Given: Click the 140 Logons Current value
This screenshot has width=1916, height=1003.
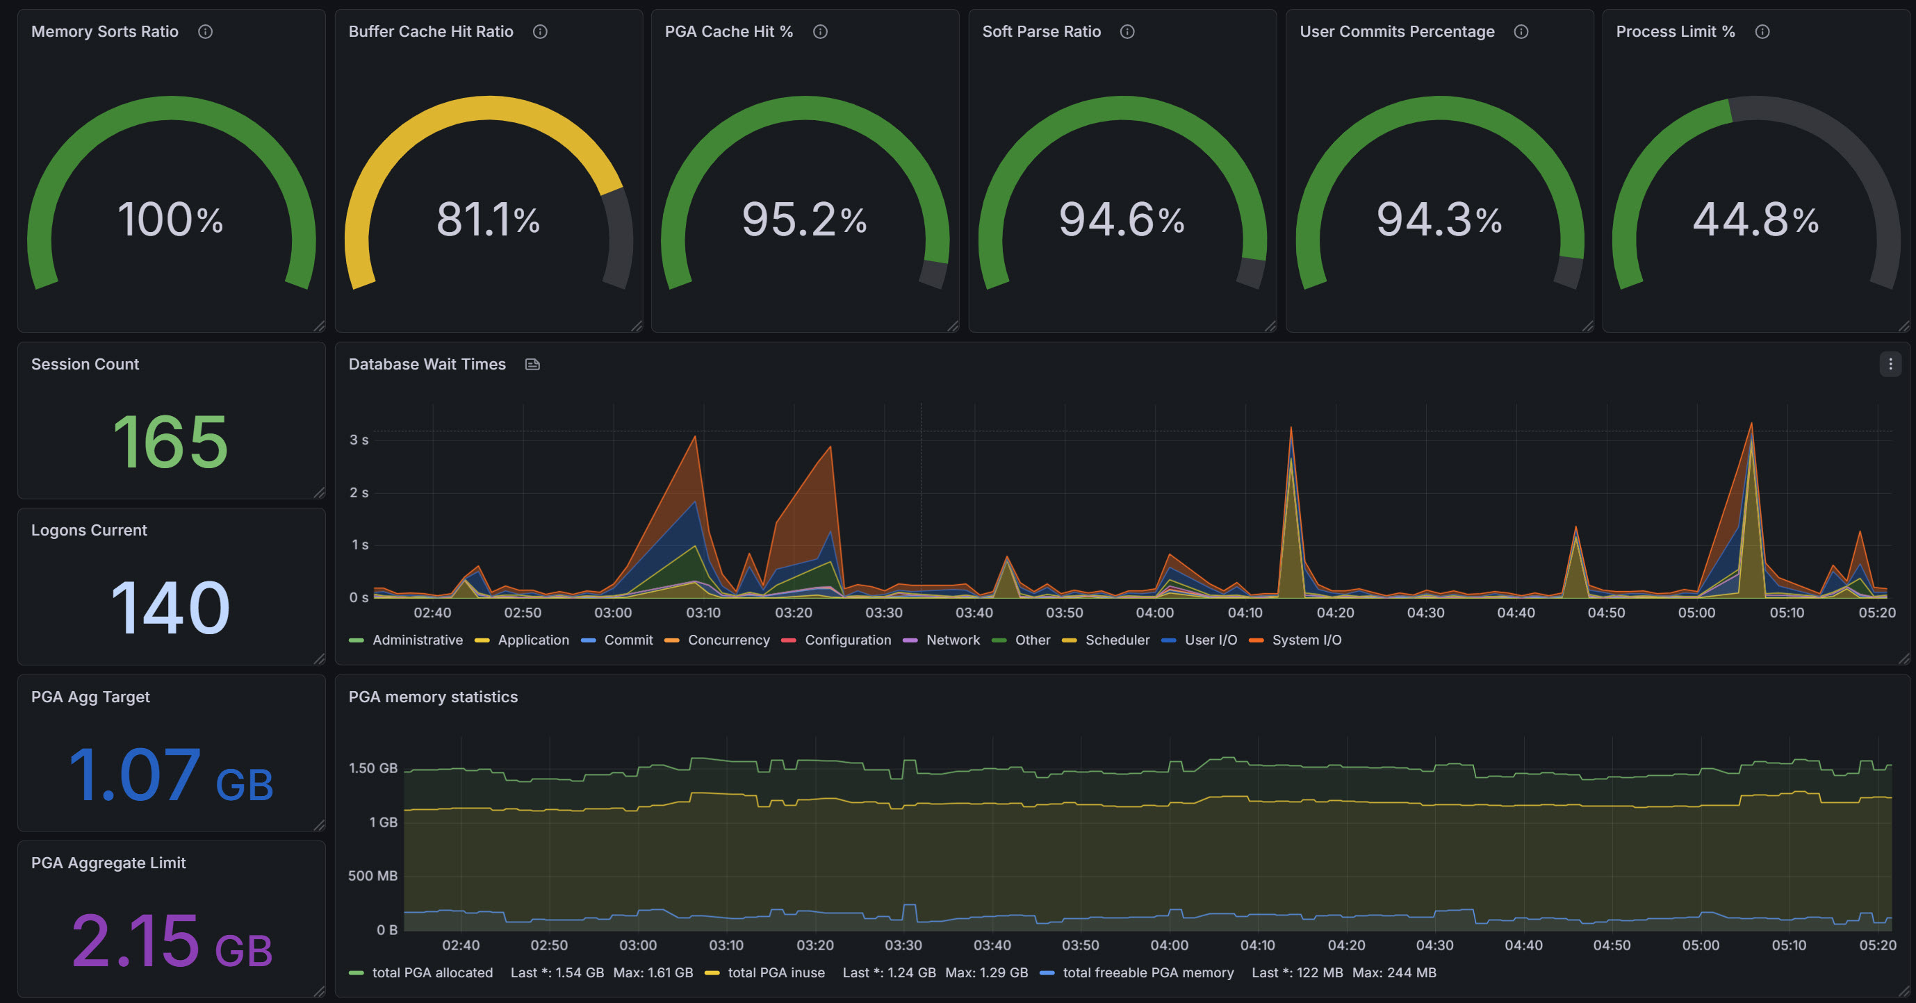Looking at the screenshot, I should pyautogui.click(x=170, y=608).
